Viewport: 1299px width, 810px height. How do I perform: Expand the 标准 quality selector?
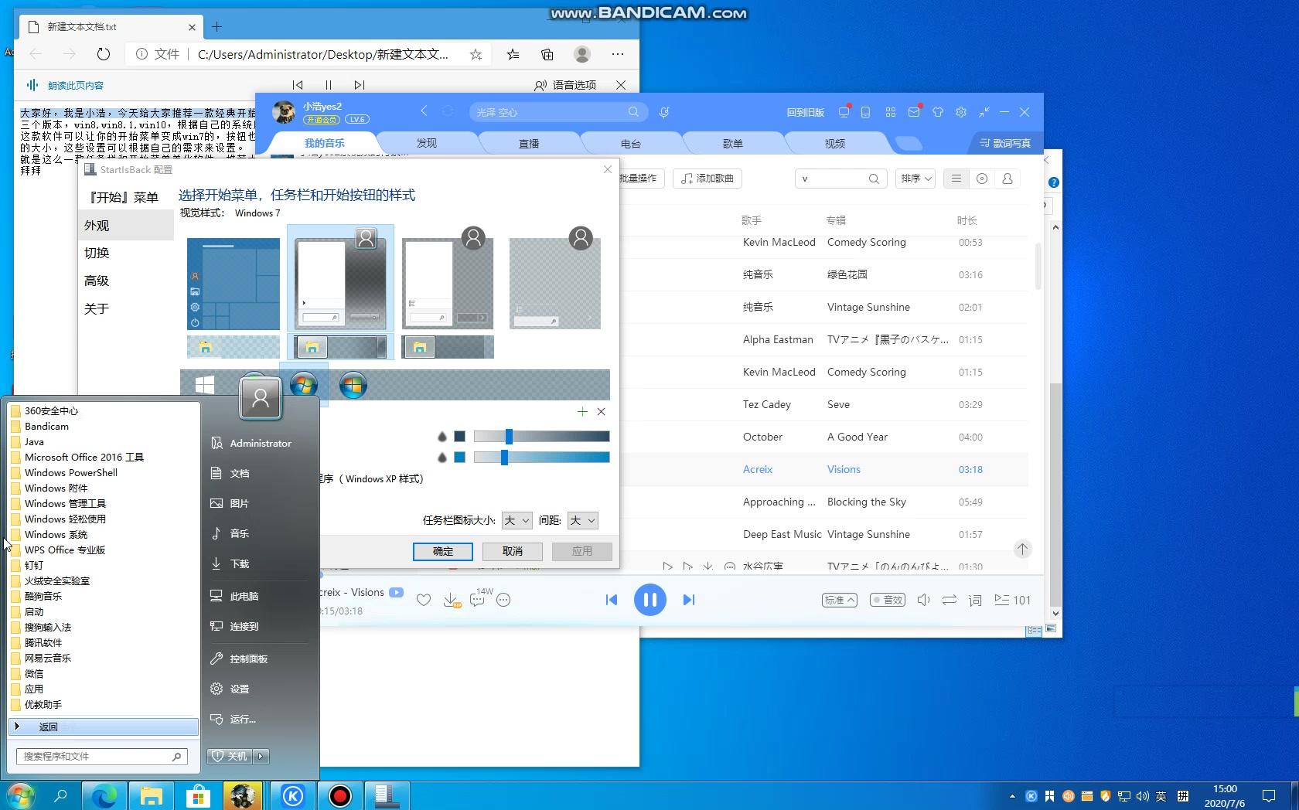click(840, 600)
